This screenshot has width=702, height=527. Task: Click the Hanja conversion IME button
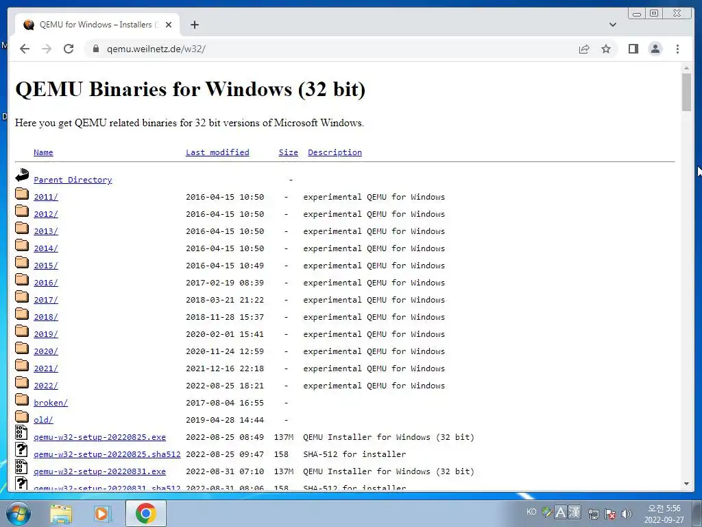tap(574, 512)
